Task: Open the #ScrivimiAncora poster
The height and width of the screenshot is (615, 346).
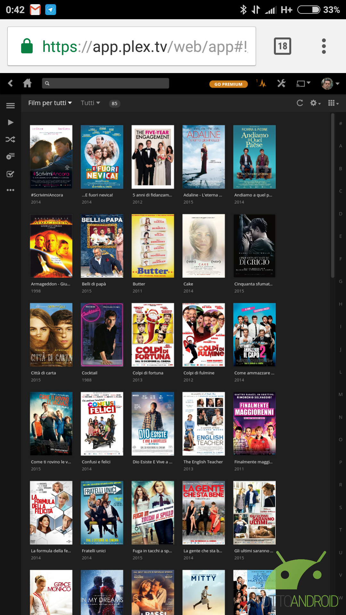Action: [x=51, y=157]
